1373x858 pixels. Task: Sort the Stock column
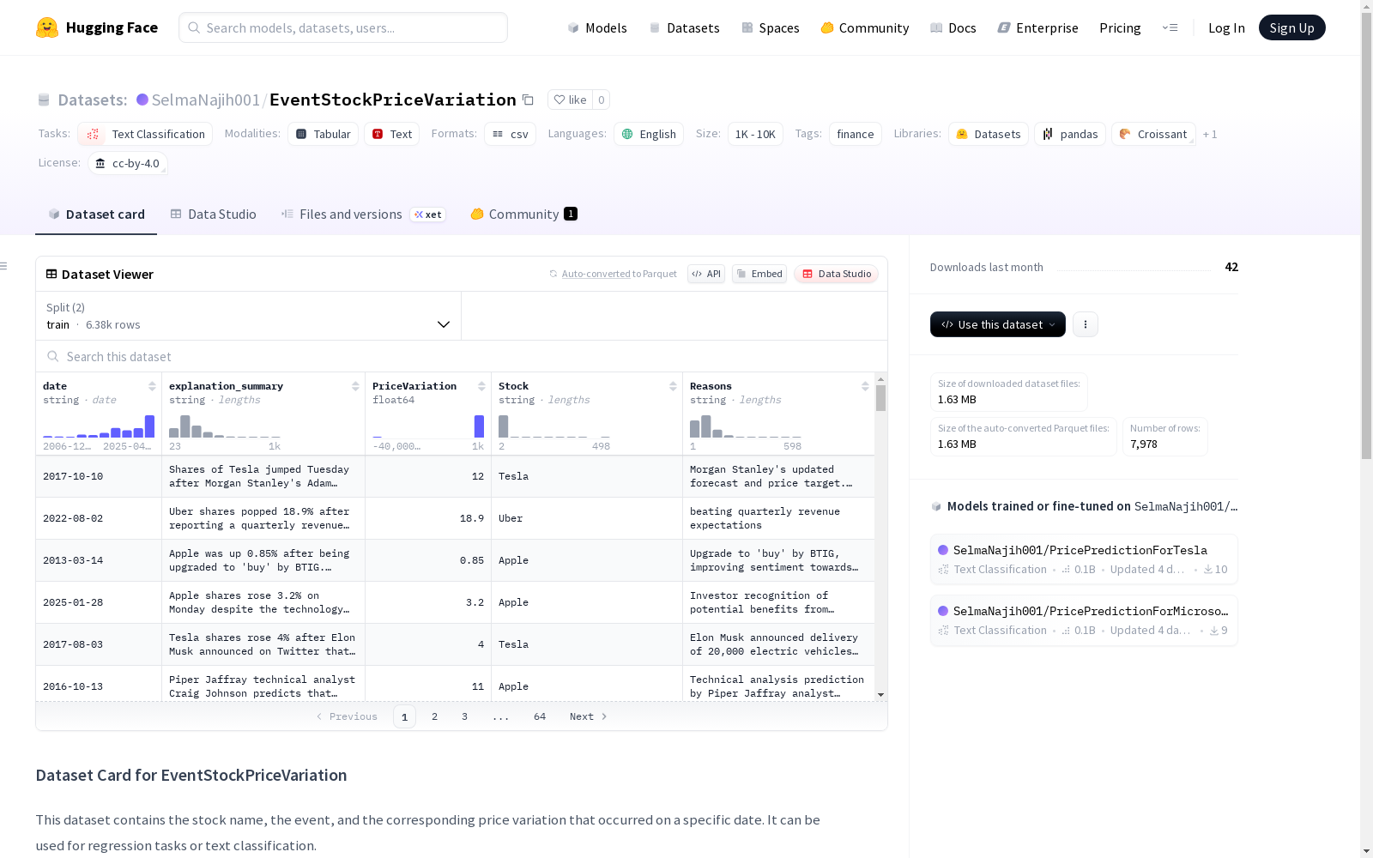click(x=673, y=386)
